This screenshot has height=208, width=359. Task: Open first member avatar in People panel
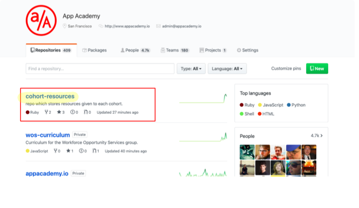pos(247,152)
